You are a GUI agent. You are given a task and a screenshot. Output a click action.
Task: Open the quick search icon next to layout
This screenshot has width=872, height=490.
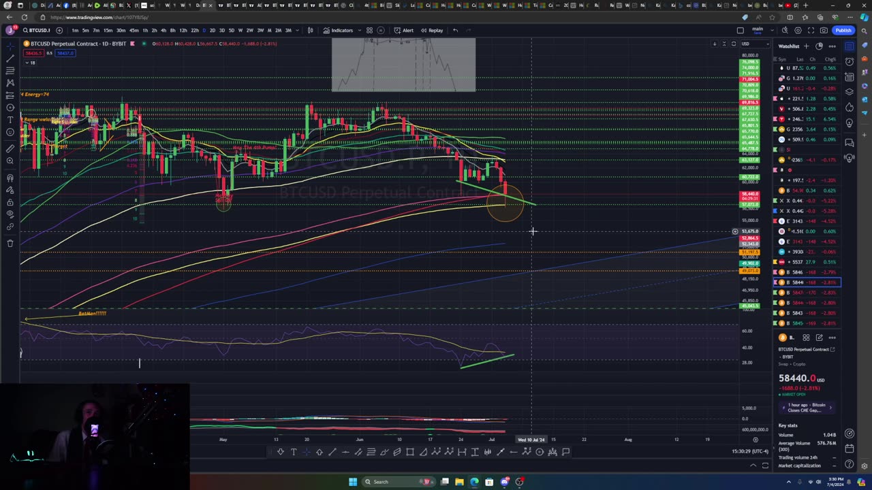click(x=785, y=30)
